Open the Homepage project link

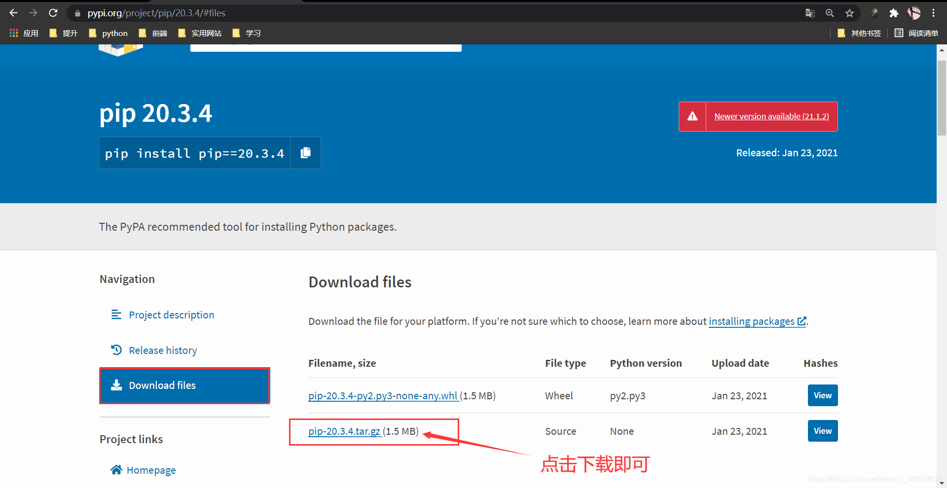click(x=151, y=470)
